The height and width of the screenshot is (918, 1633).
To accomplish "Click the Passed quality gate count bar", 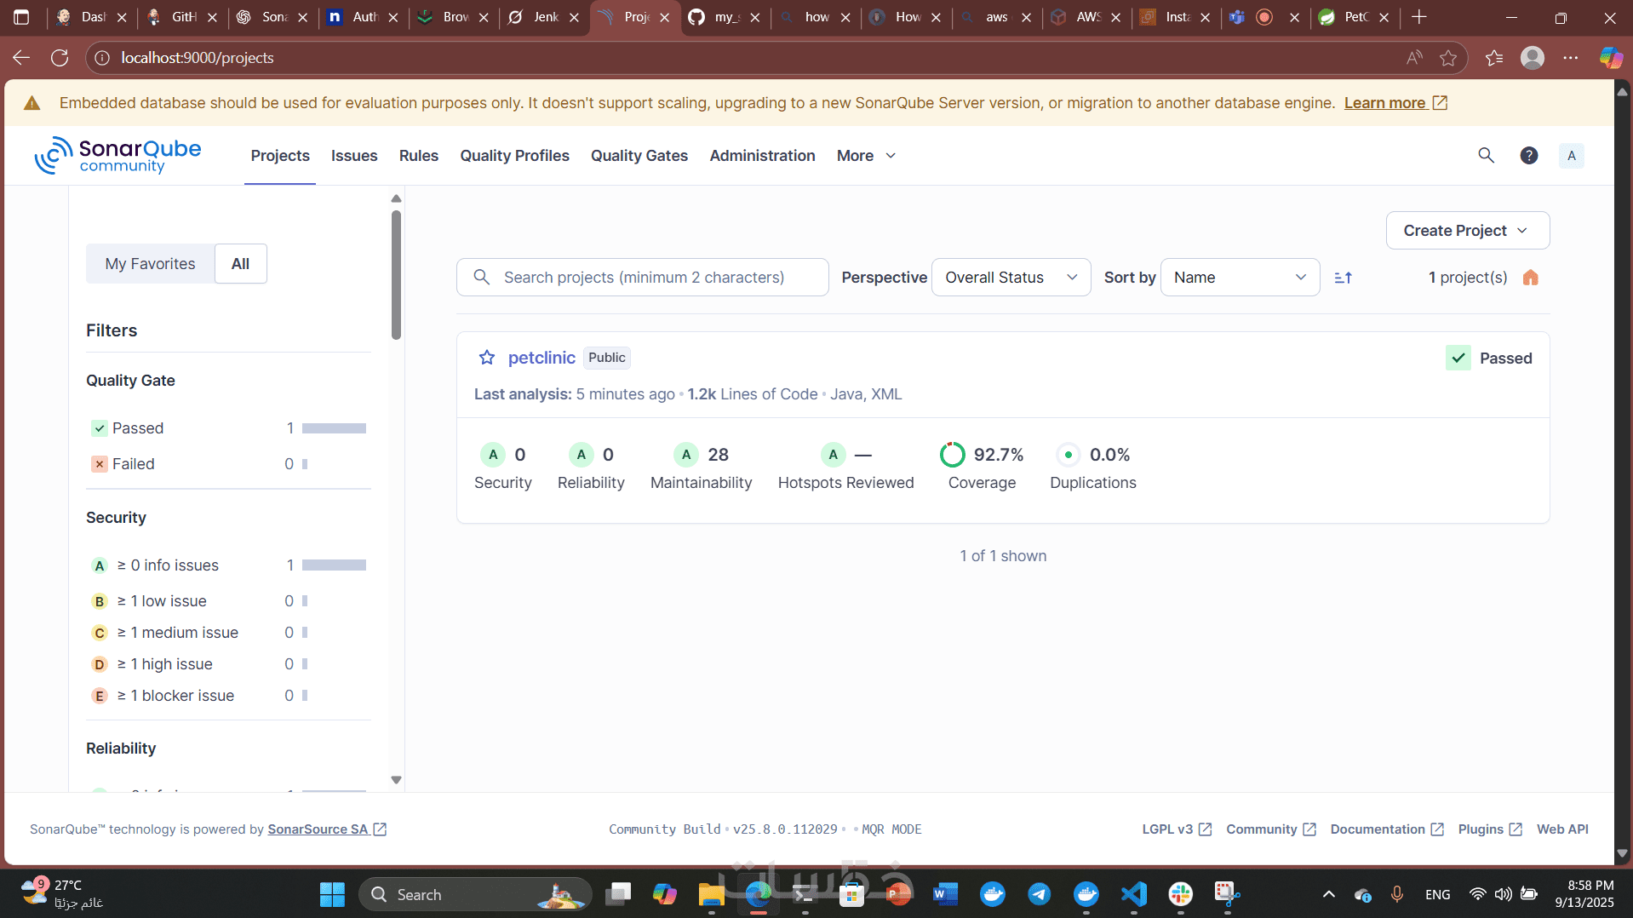I will pyautogui.click(x=334, y=428).
